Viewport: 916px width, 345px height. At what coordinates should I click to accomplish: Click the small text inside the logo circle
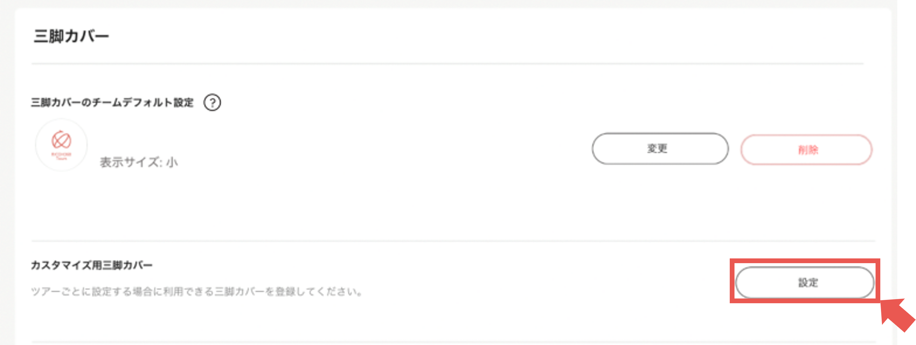[x=61, y=156]
